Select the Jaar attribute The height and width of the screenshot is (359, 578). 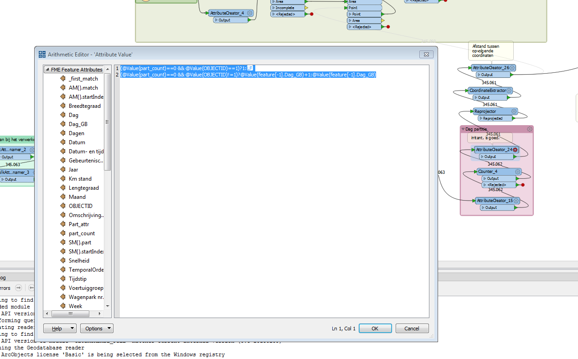(x=73, y=170)
